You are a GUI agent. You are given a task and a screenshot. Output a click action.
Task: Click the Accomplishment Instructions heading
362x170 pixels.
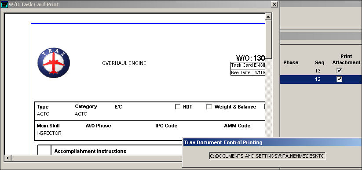[90, 151]
